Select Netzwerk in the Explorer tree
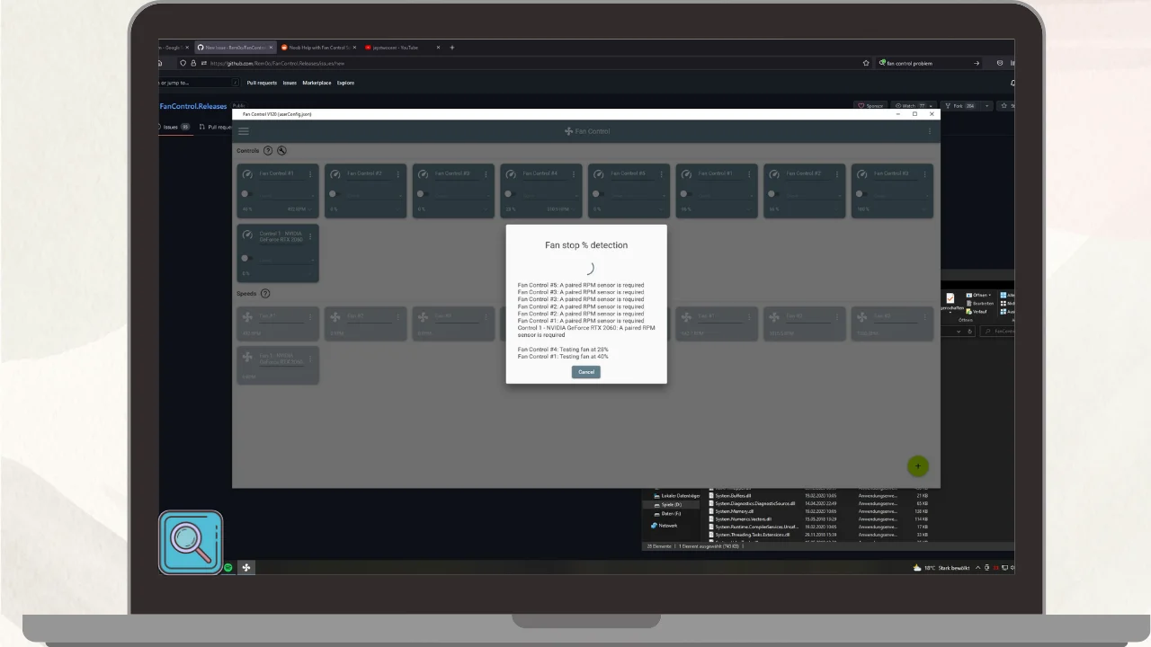1151x647 pixels. coord(667,526)
